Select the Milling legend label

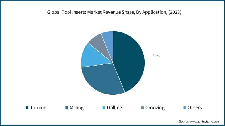[76, 108]
